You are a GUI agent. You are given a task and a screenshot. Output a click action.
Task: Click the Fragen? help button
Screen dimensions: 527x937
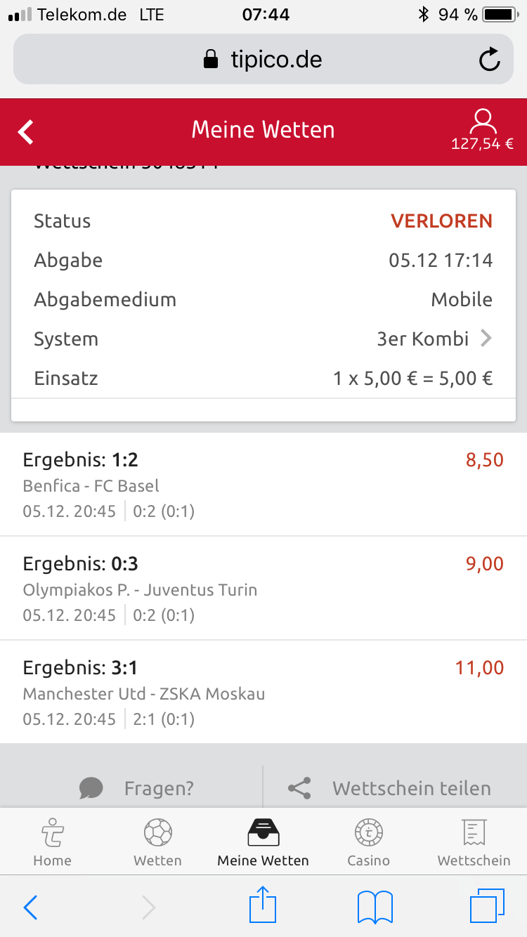pyautogui.click(x=159, y=788)
